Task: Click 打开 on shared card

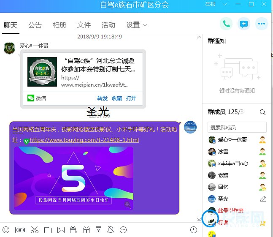Action: [131, 98]
